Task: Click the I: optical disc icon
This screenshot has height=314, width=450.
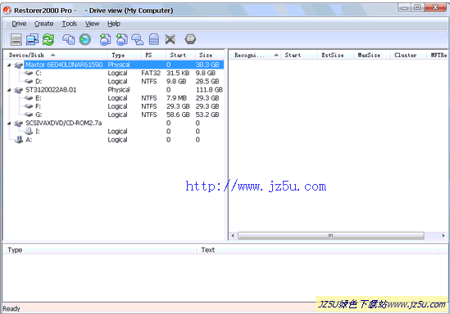Action: pos(29,131)
